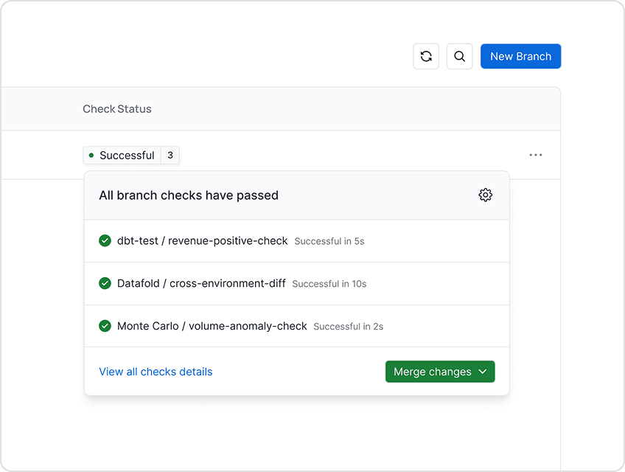
Task: Click the Check Status column header
Action: (116, 108)
